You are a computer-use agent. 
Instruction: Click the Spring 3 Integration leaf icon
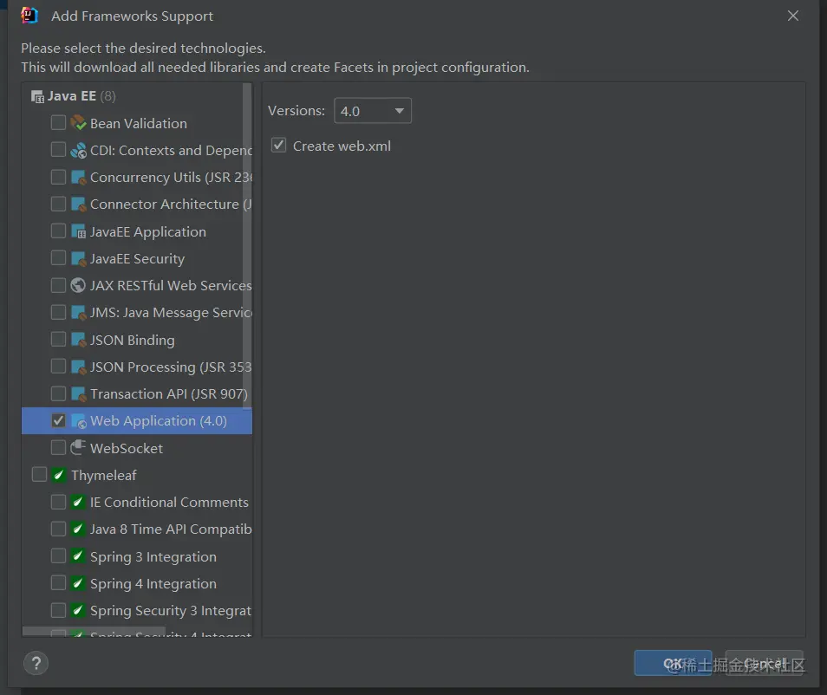[78, 556]
